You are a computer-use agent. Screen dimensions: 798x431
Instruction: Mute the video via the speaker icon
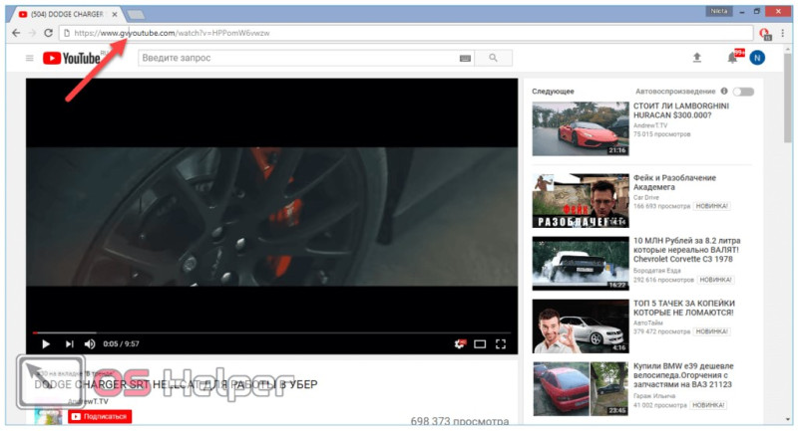[90, 344]
